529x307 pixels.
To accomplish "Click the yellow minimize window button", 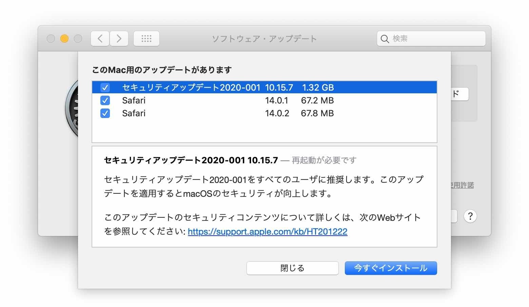I will 64,39.
